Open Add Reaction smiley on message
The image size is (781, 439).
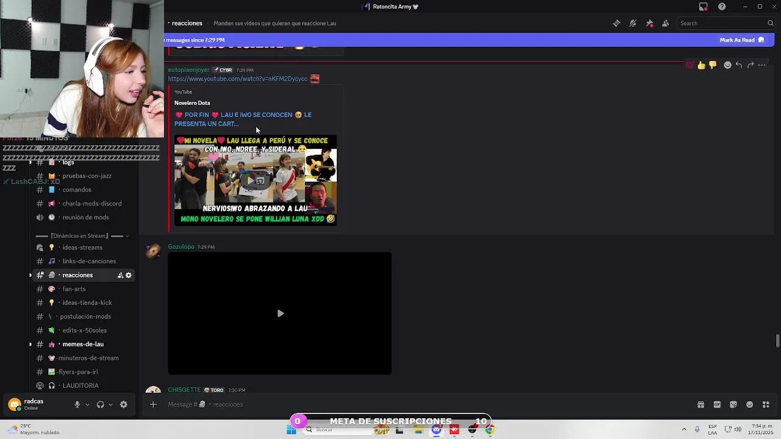(x=727, y=65)
